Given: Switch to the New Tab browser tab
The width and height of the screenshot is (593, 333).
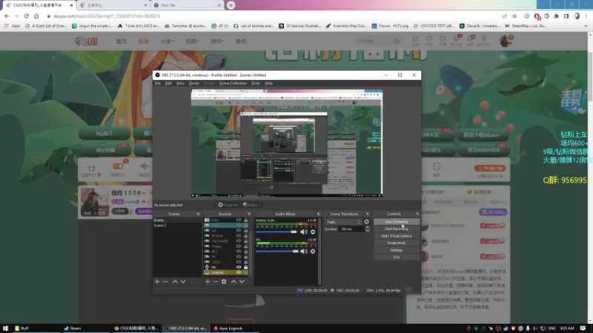Looking at the screenshot, I should point(186,5).
